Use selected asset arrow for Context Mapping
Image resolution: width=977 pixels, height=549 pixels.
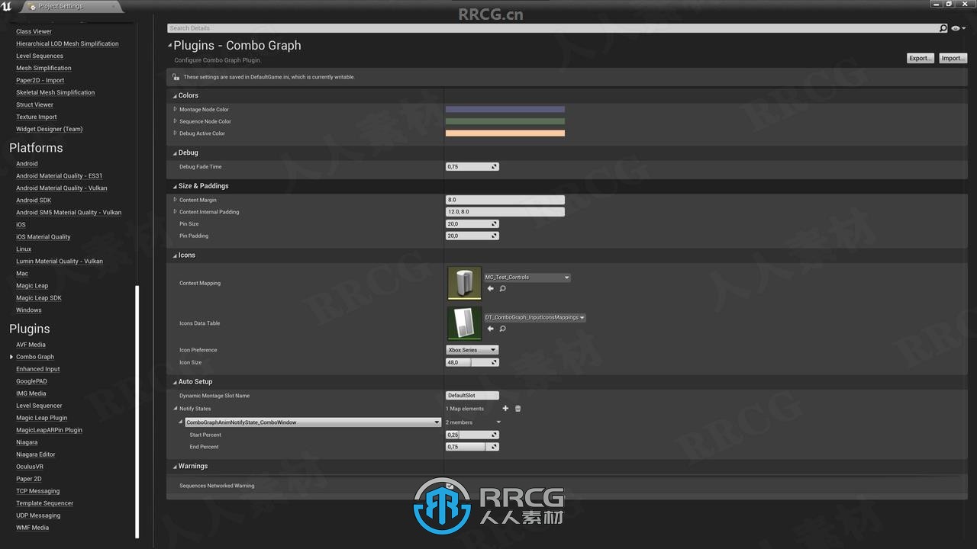pyautogui.click(x=490, y=288)
